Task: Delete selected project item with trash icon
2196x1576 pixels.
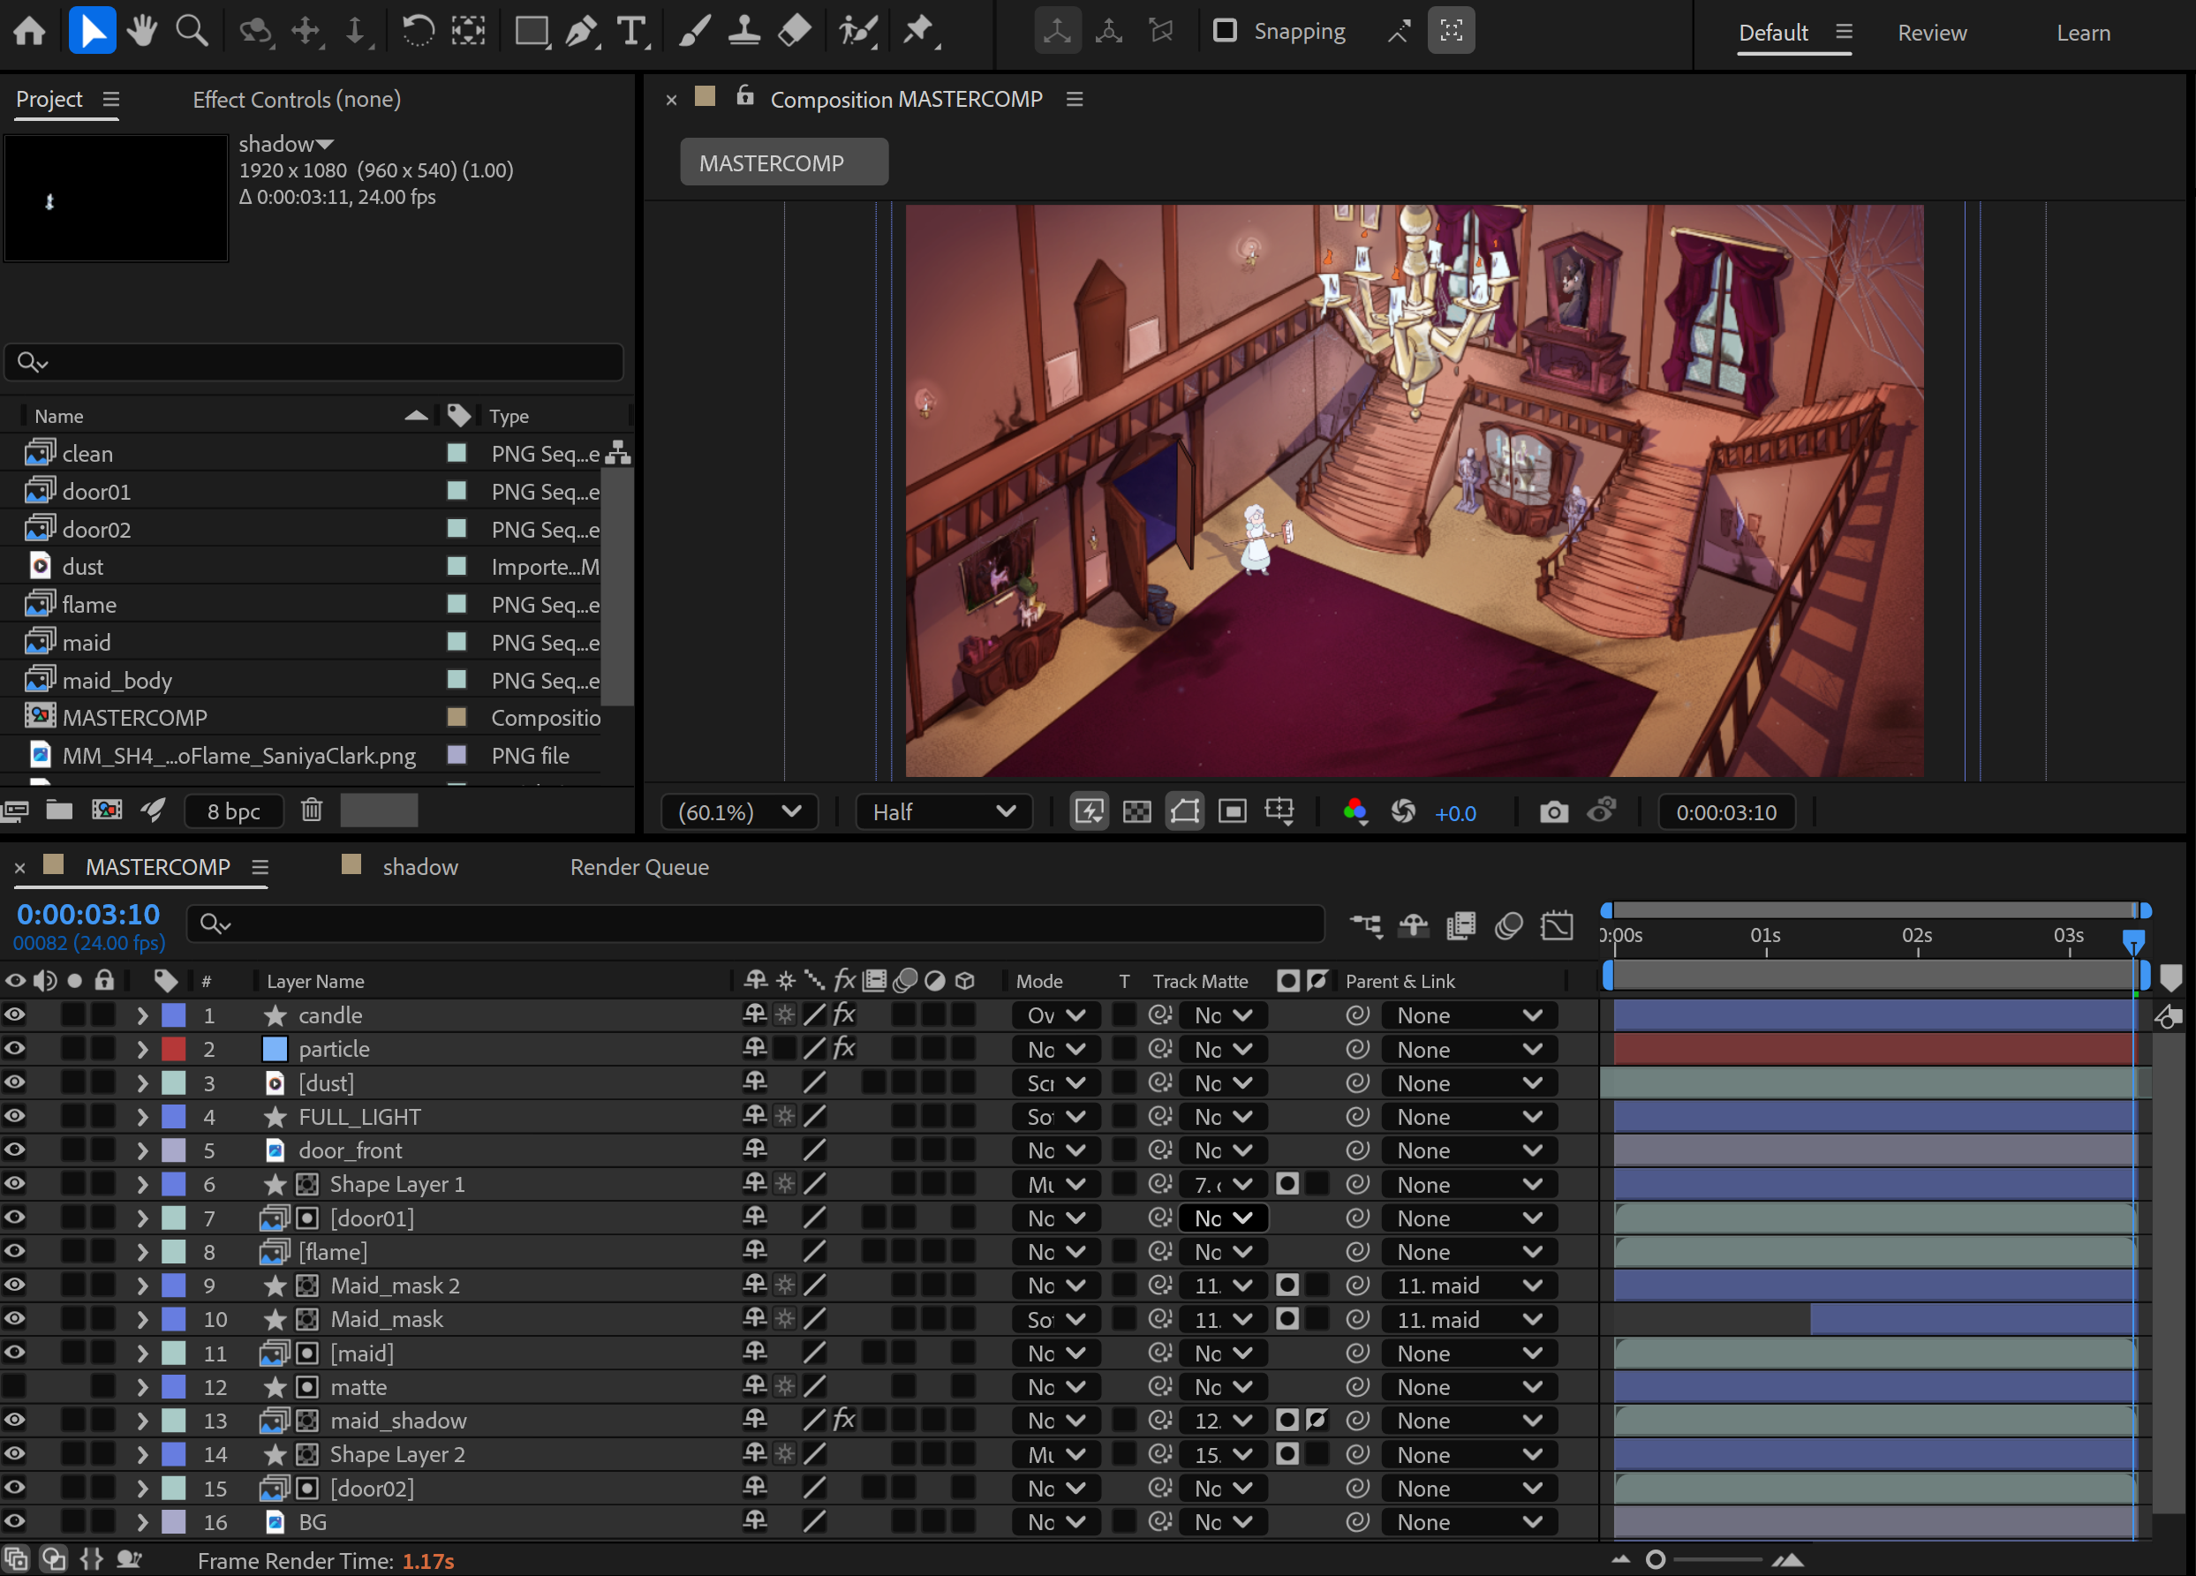Action: tap(311, 810)
